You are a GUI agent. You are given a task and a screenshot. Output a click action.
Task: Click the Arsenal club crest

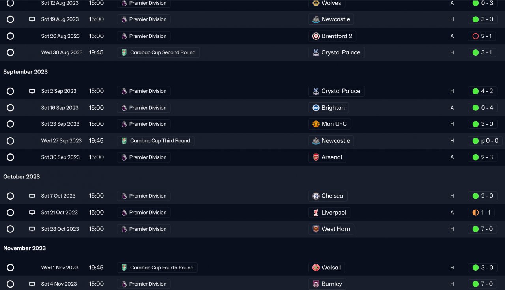coord(316,157)
